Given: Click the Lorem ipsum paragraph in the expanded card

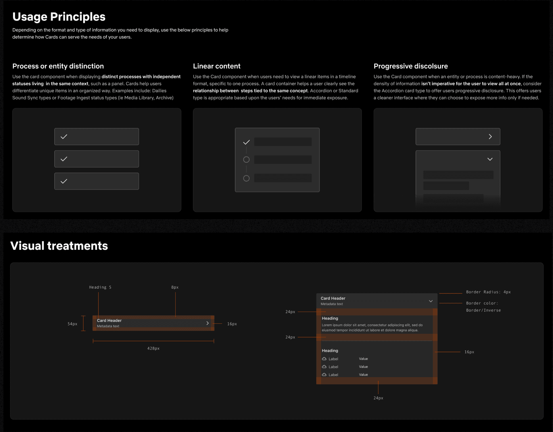Looking at the screenshot, I should pos(372,328).
